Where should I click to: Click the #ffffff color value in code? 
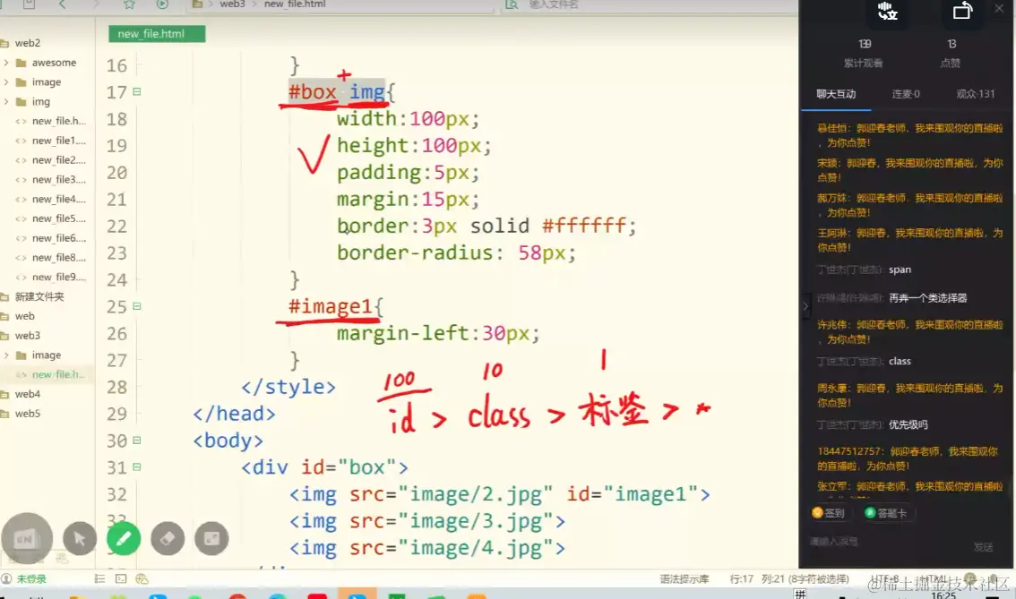pos(584,226)
